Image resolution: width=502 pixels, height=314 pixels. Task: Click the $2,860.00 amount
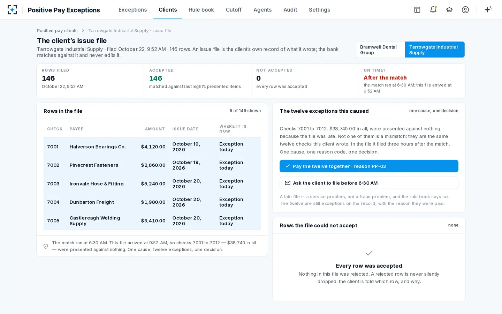(153, 165)
